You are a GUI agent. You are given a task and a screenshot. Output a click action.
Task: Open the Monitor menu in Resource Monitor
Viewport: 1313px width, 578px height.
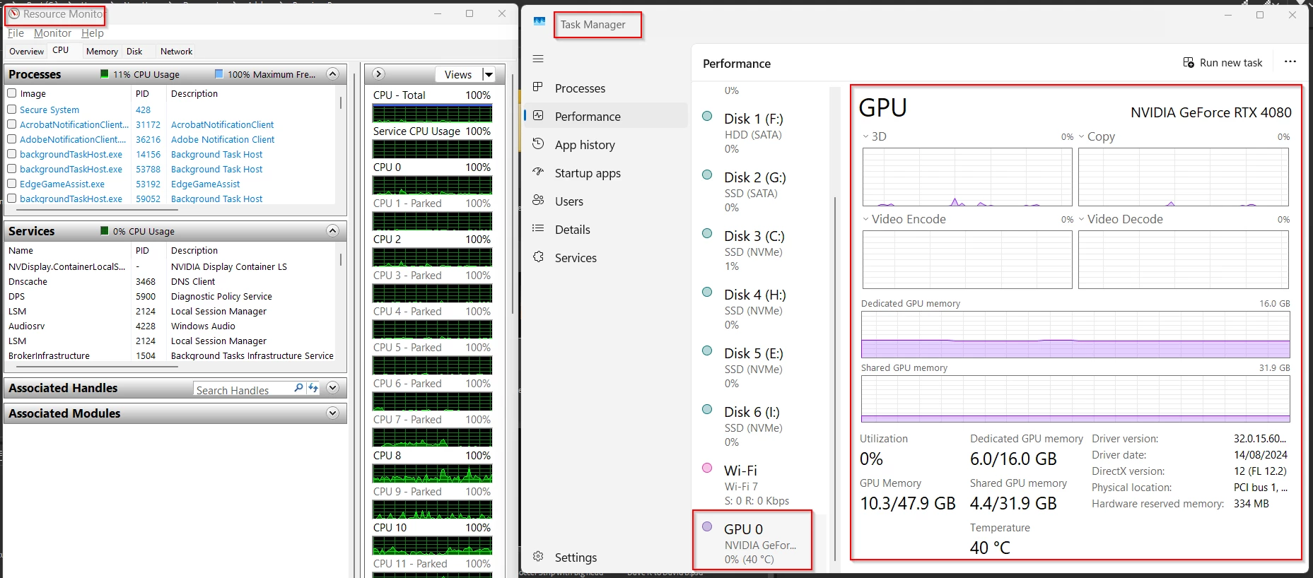click(x=52, y=33)
